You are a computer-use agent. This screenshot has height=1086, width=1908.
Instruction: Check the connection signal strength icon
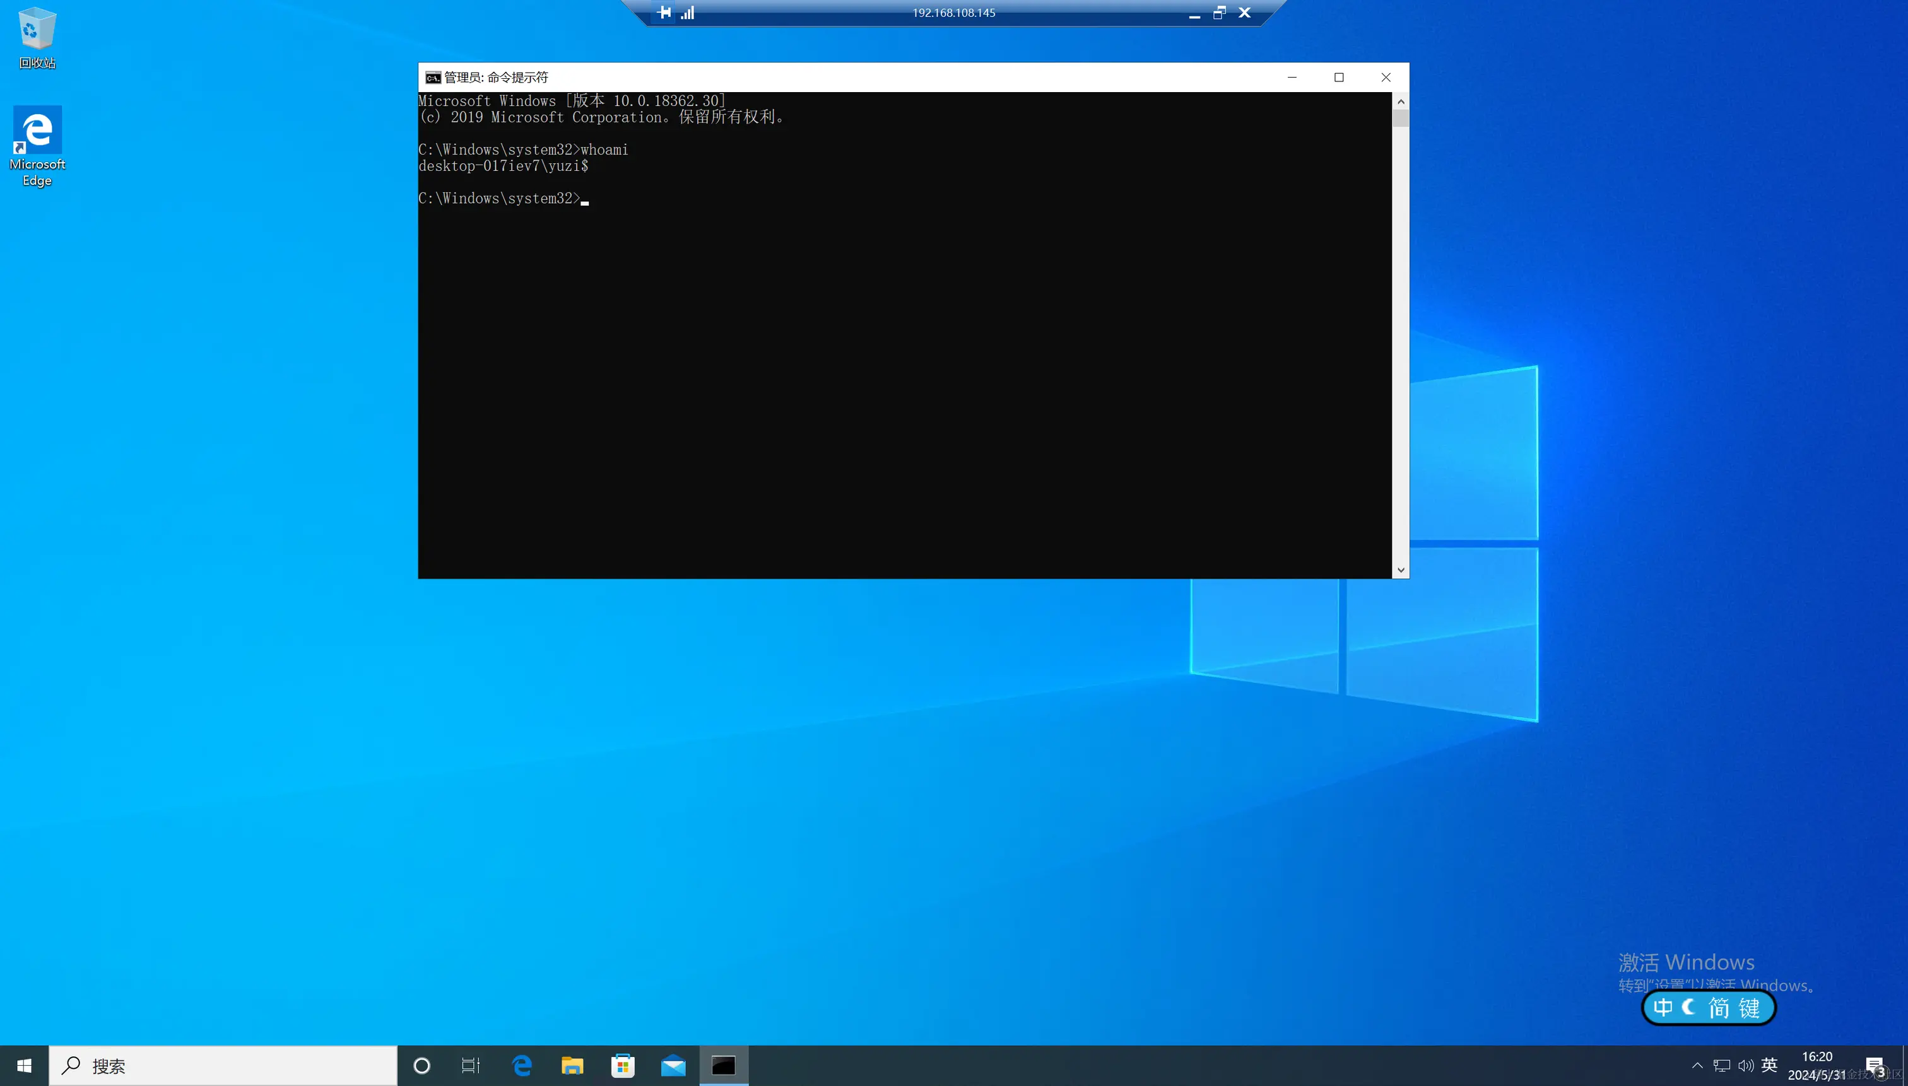[x=687, y=13]
